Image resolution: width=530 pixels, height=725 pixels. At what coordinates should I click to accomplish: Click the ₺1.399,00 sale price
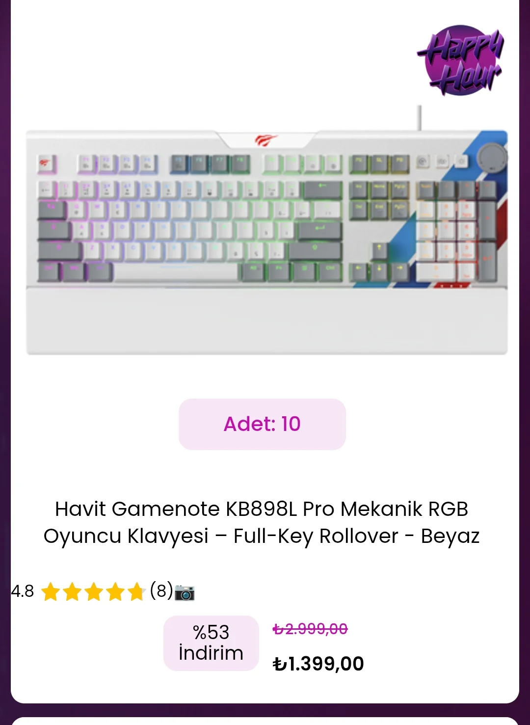318,664
